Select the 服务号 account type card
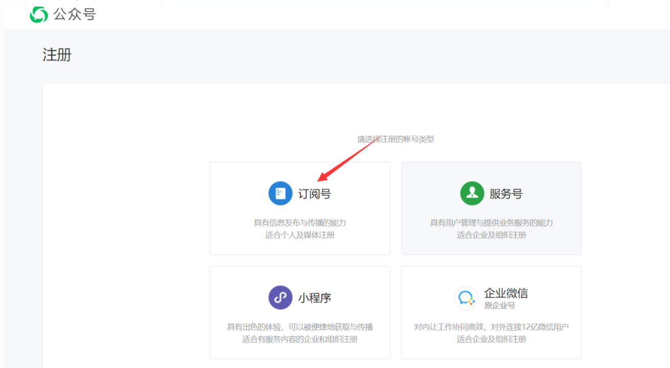 (x=491, y=208)
